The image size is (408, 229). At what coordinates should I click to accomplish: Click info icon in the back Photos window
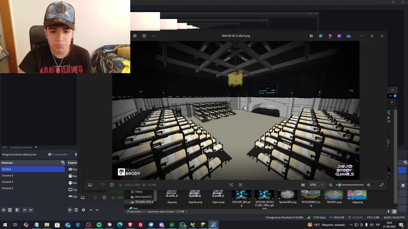(x=104, y=198)
